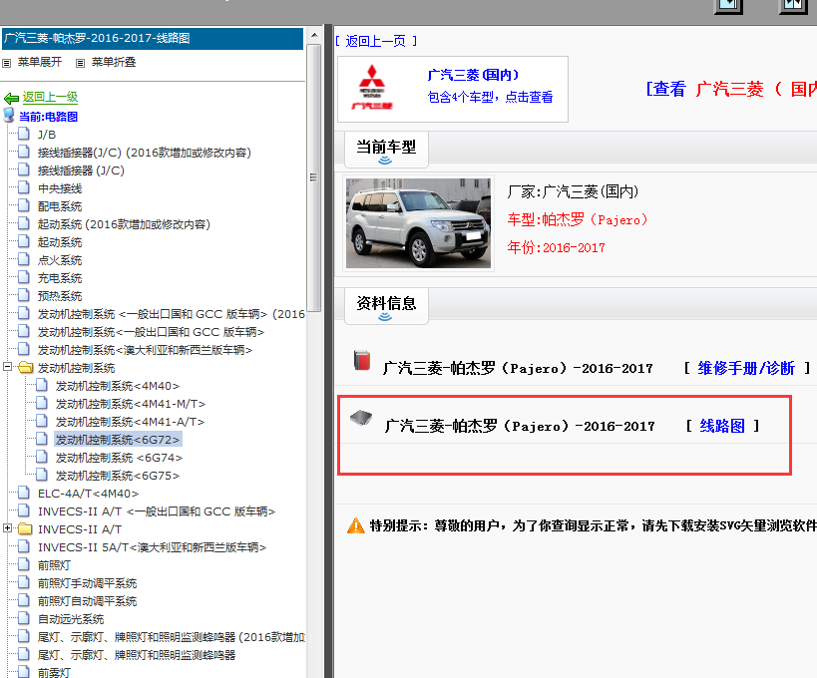The image size is (817, 678).
Task: Select the 资料信息 tab
Action: [x=386, y=306]
